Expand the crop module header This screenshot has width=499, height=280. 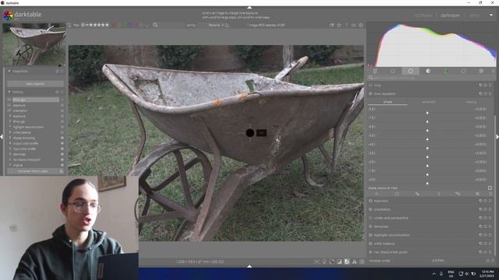pyautogui.click(x=377, y=86)
